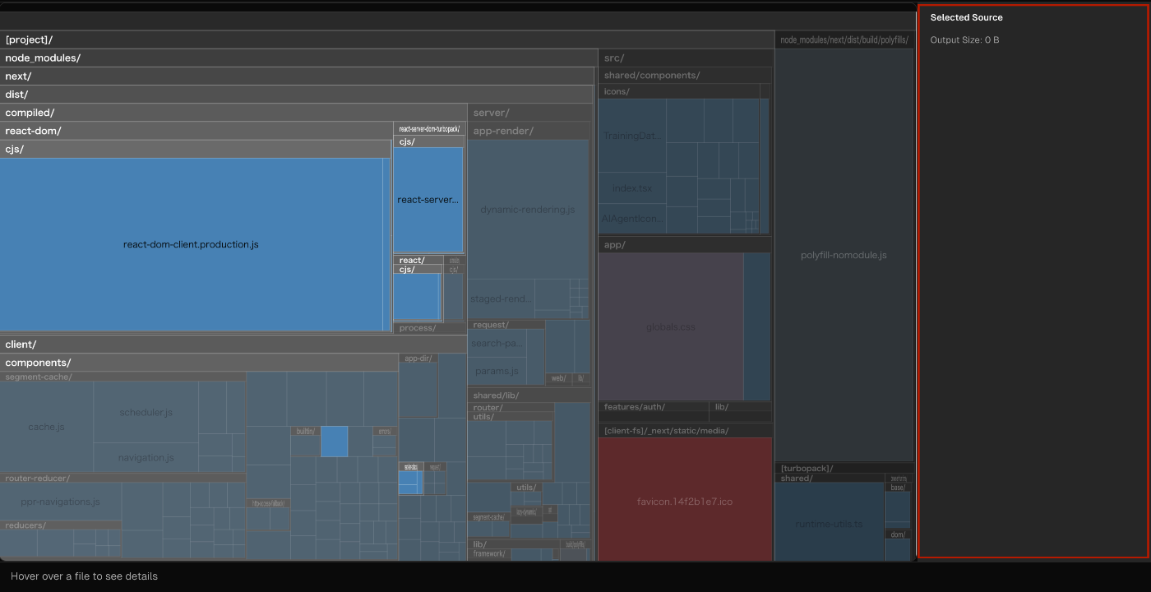Select the react-dom/ folder header
This screenshot has width=1151, height=592.
click(196, 131)
